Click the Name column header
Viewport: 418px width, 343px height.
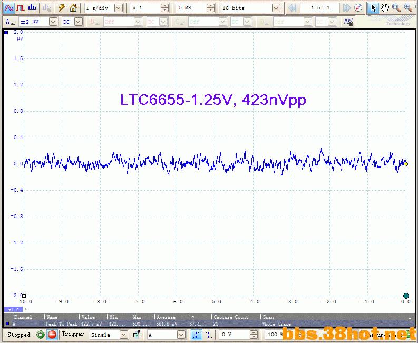[52, 317]
